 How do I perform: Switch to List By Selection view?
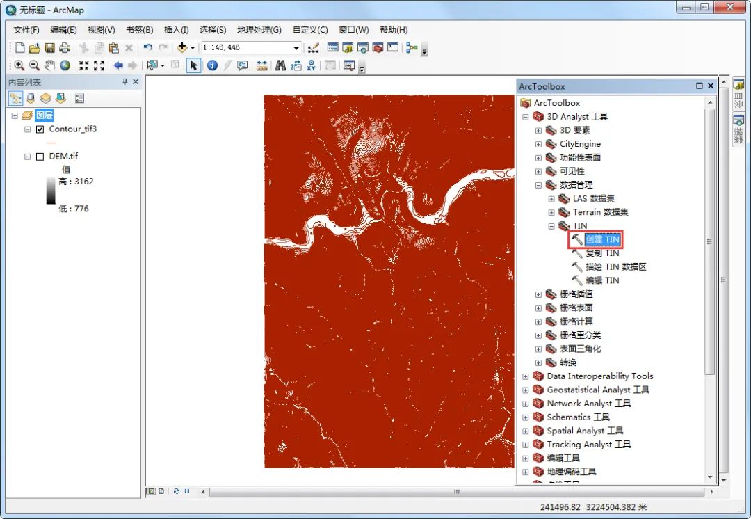(x=60, y=98)
